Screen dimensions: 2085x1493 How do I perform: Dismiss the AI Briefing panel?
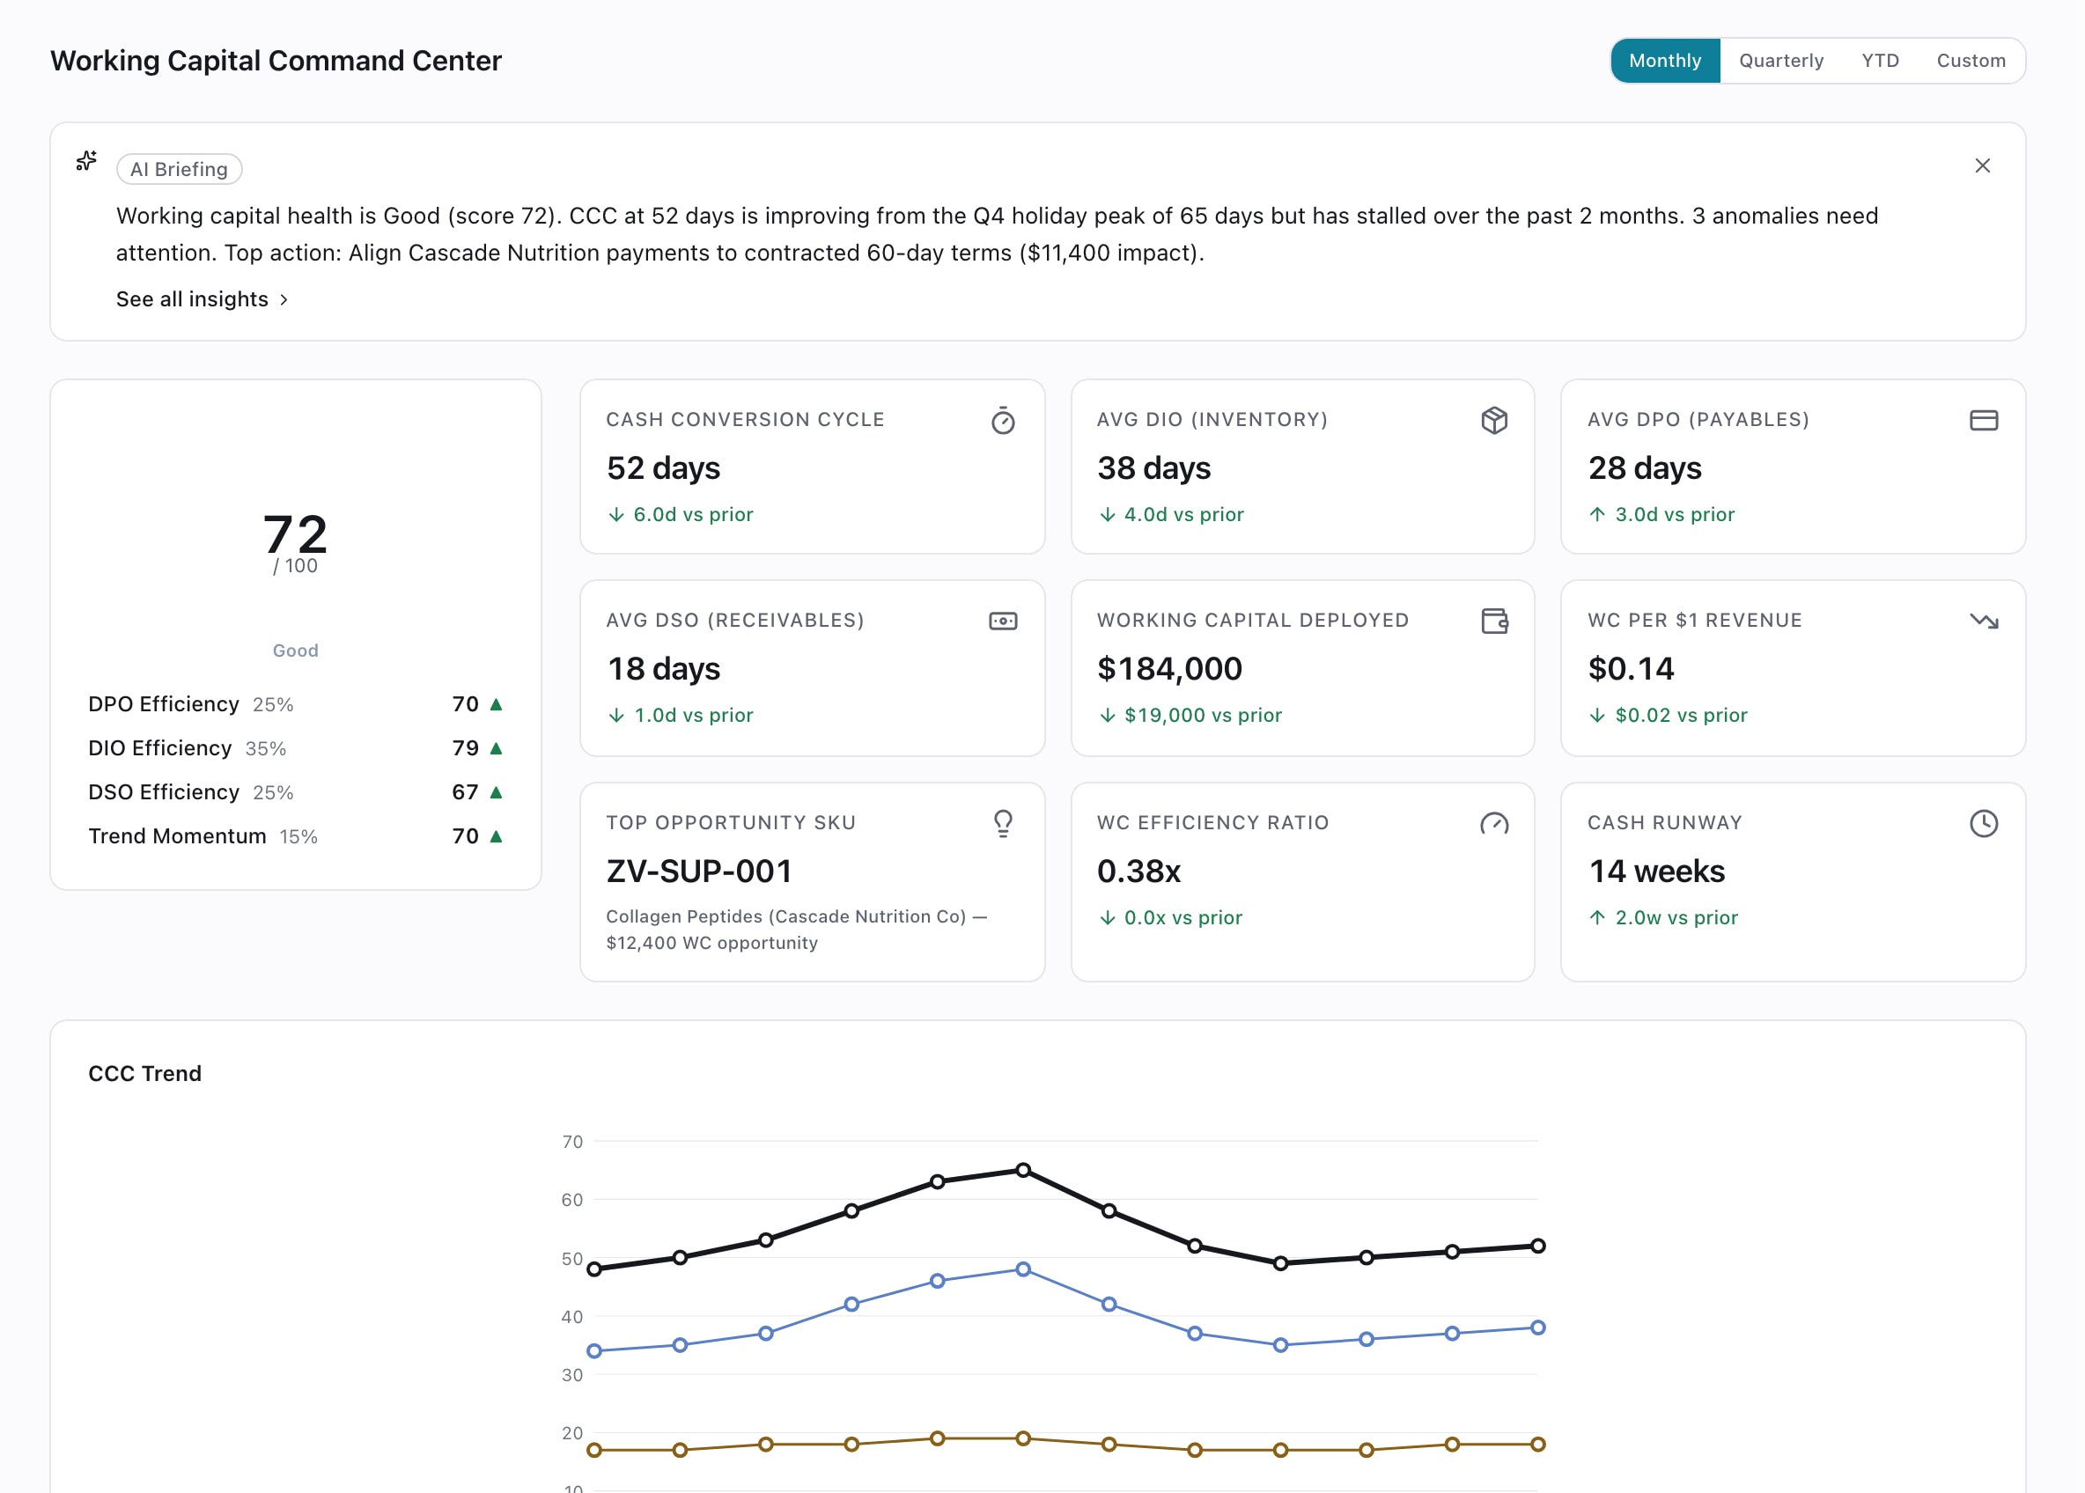pos(1982,165)
